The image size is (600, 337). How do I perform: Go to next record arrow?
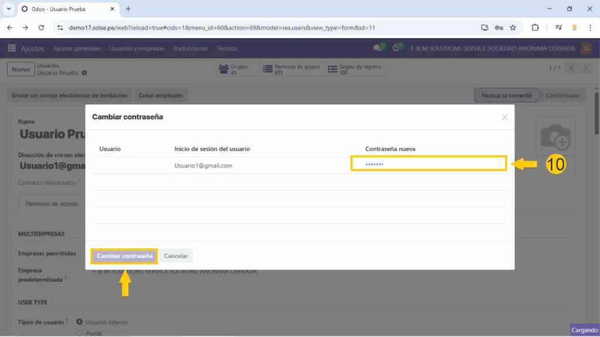585,68
